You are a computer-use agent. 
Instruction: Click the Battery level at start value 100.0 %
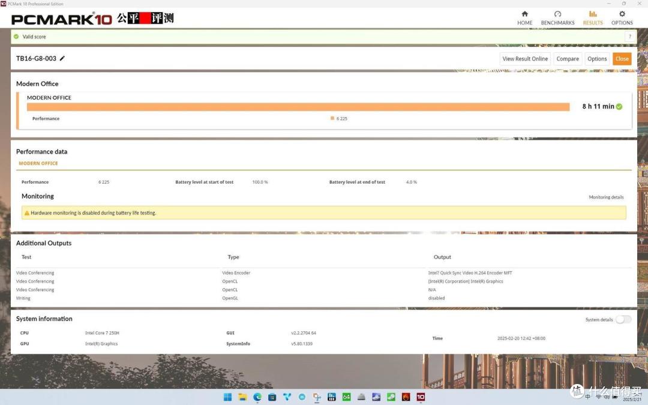260,182
